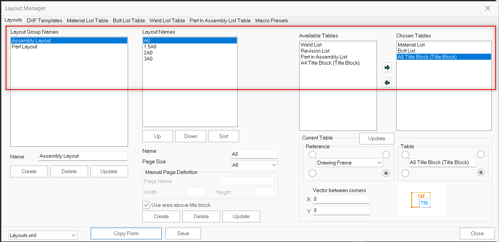The height and width of the screenshot is (242, 499).
Task: Click the right arrow to add table
Action: click(x=387, y=68)
